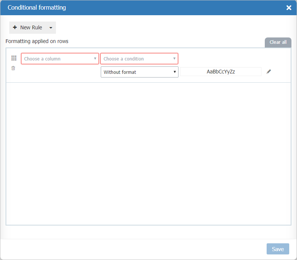
Task: Click the plus icon on New Rule
Action: [15, 27]
